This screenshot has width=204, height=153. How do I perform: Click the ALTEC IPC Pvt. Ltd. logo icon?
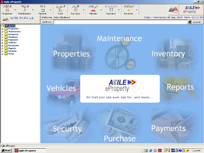(5, 19)
